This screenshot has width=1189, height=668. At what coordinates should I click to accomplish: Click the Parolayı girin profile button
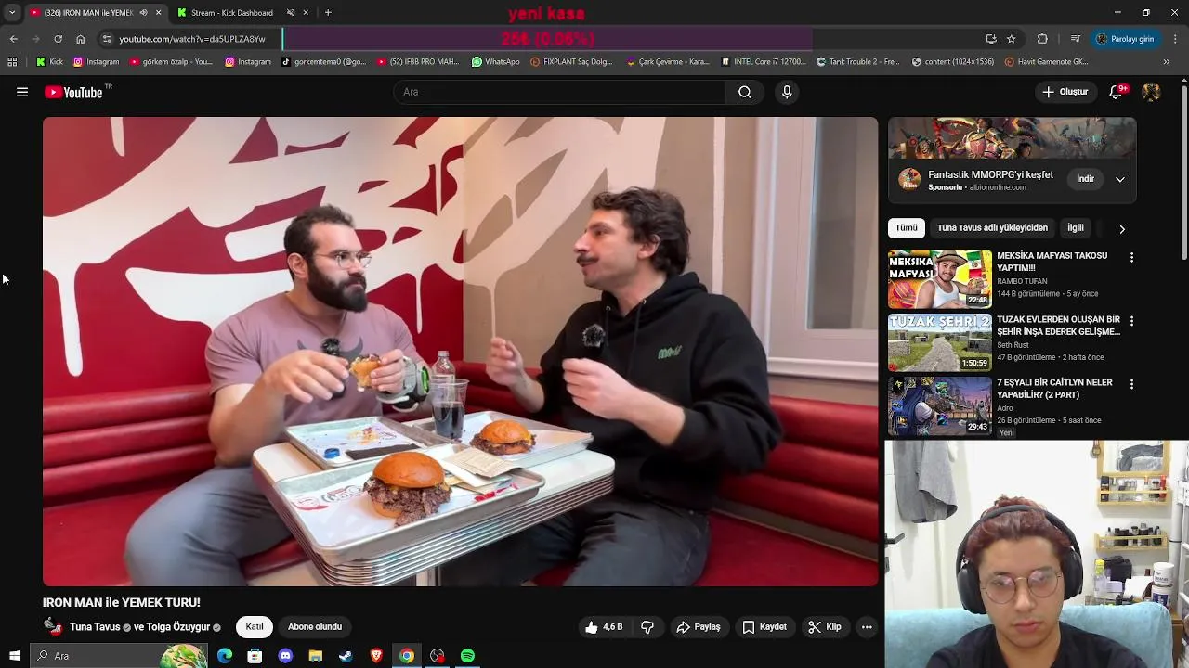(x=1125, y=39)
